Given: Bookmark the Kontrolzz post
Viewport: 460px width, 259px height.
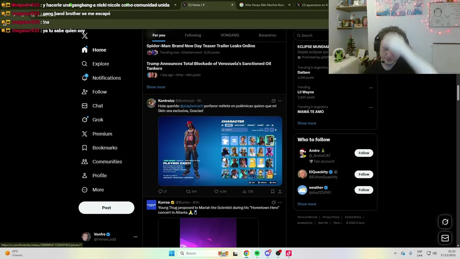Looking at the screenshot, I should click(273, 191).
